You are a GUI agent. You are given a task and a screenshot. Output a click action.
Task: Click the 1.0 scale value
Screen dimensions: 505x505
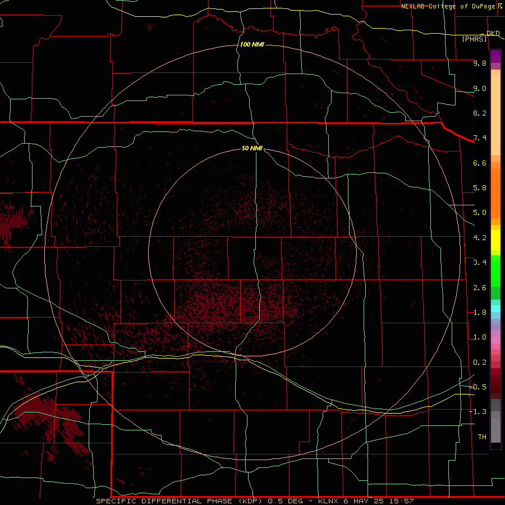480,337
